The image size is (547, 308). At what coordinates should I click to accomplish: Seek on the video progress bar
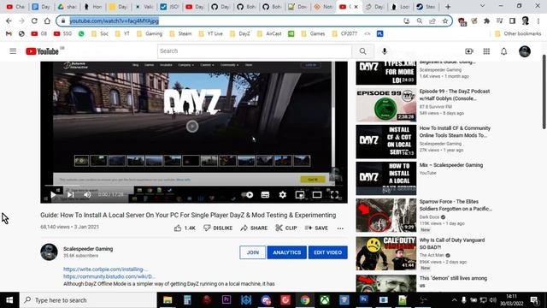pyautogui.click(x=194, y=186)
